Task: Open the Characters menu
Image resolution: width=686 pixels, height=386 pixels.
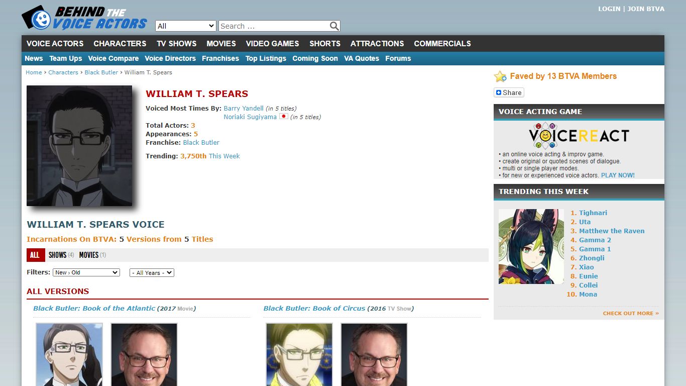Action: pos(120,44)
